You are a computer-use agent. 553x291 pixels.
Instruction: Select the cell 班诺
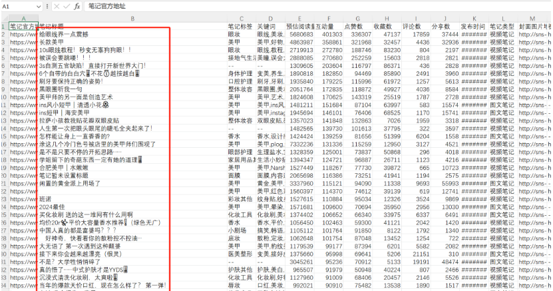point(132,199)
